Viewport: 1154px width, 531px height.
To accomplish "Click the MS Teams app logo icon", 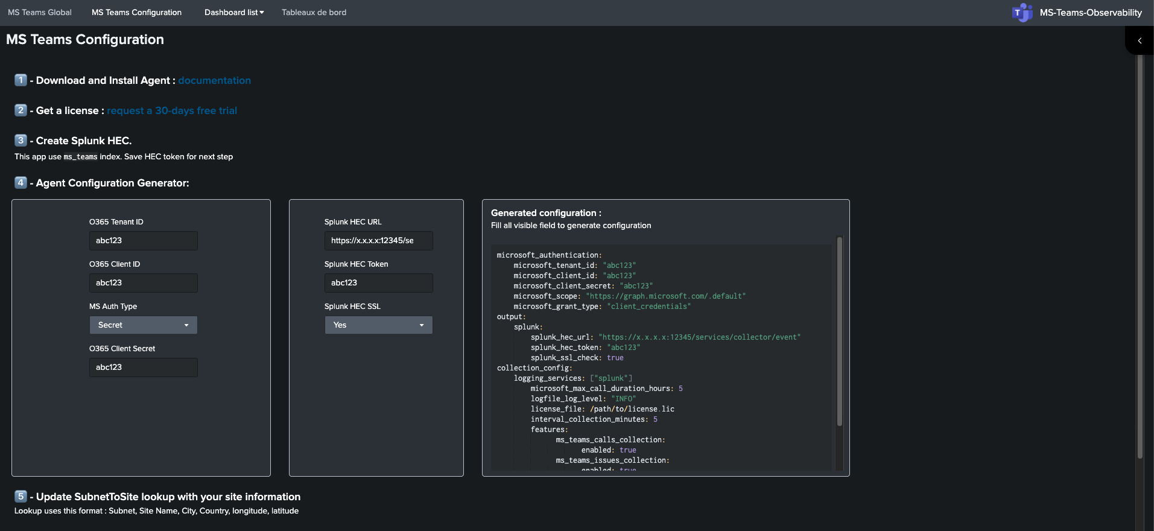I will point(1022,13).
